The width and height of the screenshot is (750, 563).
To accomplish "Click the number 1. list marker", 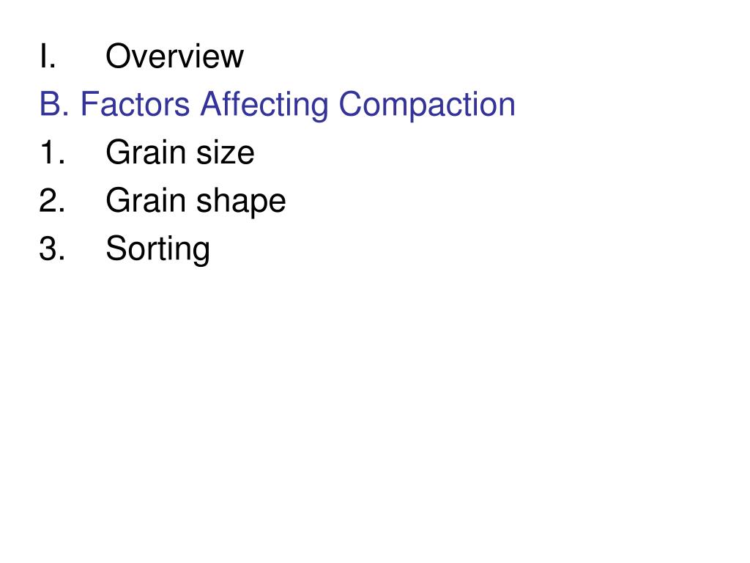I will pyautogui.click(x=52, y=152).
